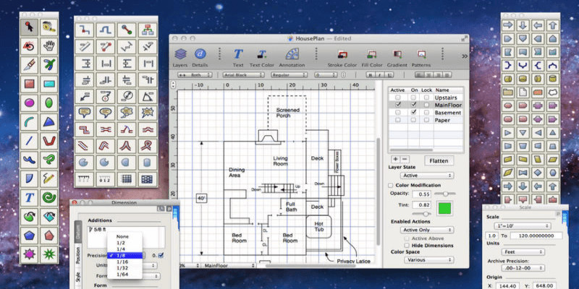Pick the hand pan tool
The height and width of the screenshot is (289, 579).
48,46
